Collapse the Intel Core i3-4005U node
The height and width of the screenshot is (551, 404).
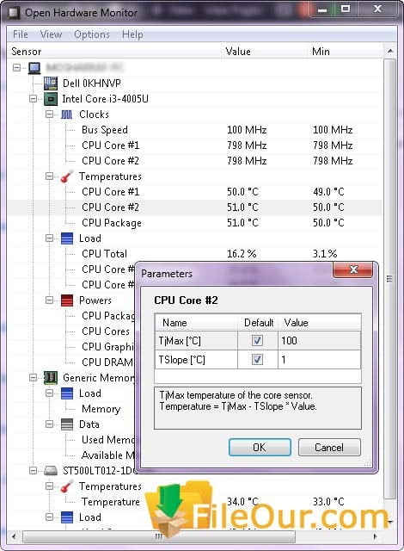tap(34, 99)
